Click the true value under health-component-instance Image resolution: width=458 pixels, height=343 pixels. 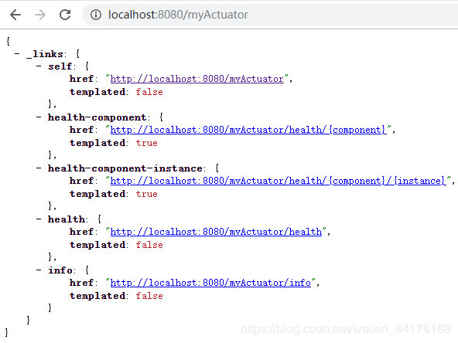click(x=147, y=194)
